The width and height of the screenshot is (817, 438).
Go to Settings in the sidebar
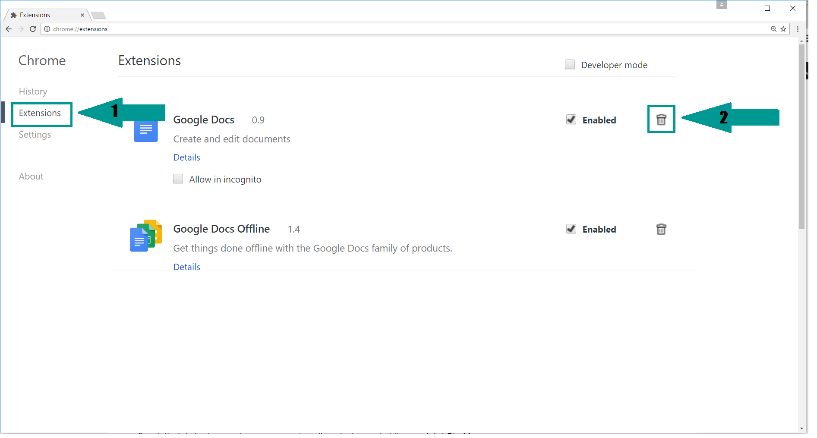coord(35,135)
